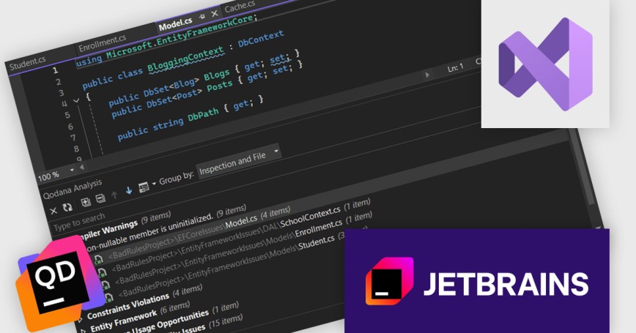This screenshot has height=333, width=636.
Task: Select the Entity Framework (6 items) group
Action: tap(140, 317)
